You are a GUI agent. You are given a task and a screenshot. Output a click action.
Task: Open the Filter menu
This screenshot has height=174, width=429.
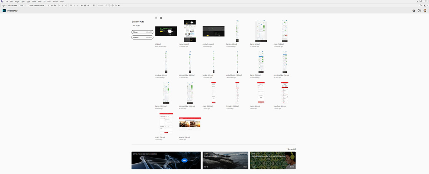click(39, 1)
